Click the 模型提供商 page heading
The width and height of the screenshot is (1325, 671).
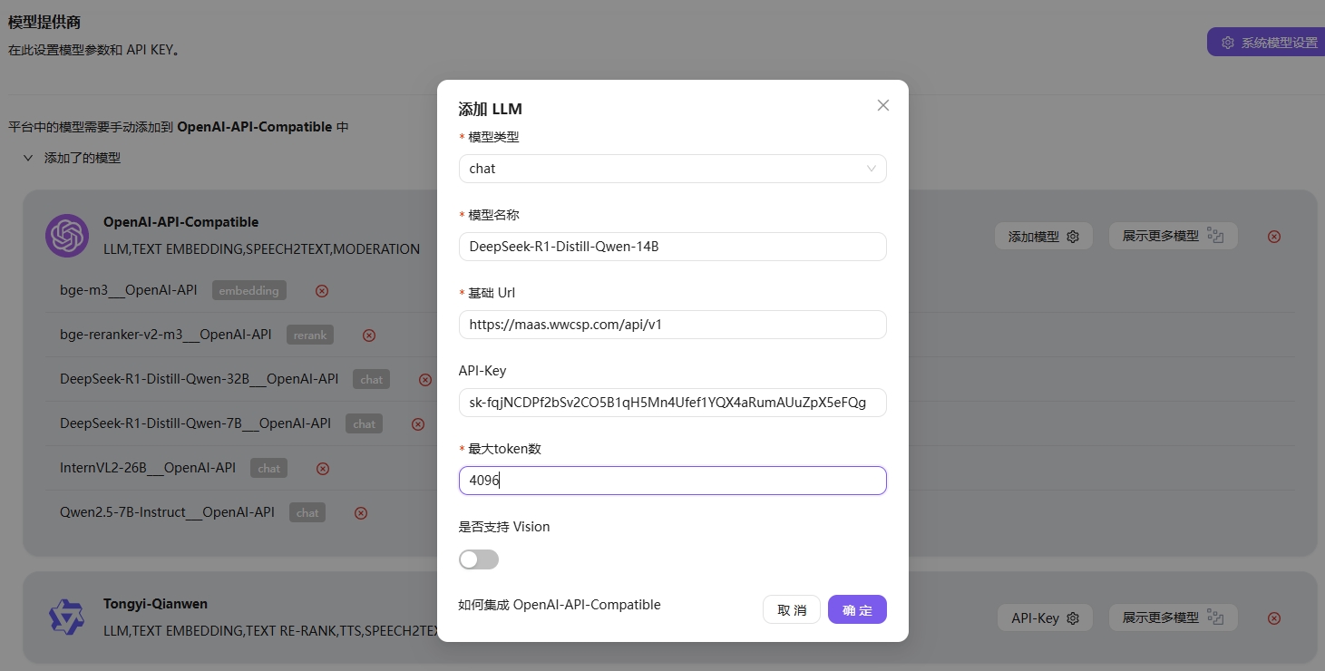pyautogui.click(x=44, y=23)
